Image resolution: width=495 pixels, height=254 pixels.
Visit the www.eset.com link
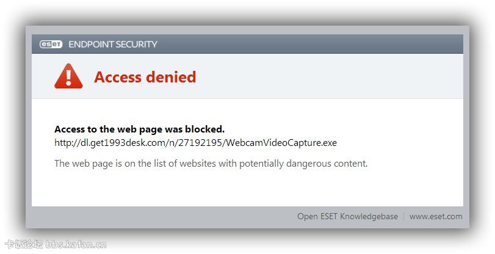pos(436,216)
